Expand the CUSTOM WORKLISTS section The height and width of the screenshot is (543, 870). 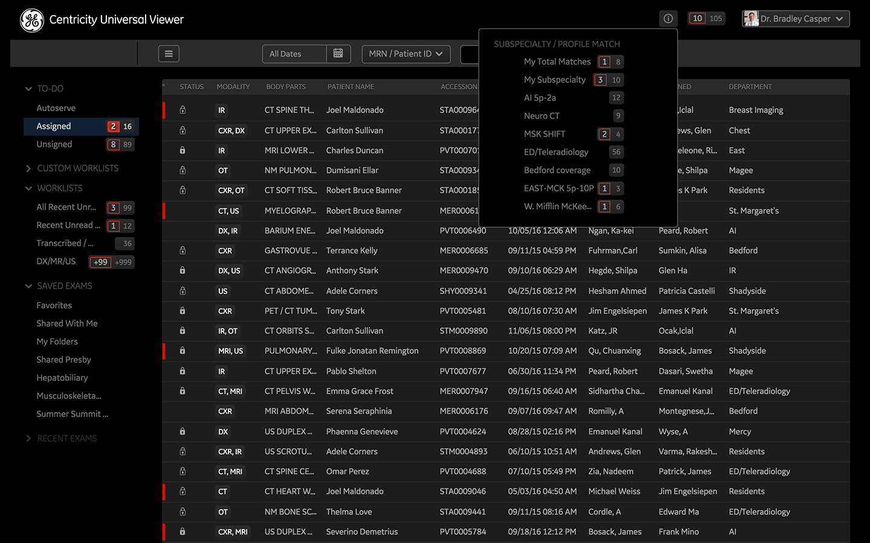(x=28, y=168)
